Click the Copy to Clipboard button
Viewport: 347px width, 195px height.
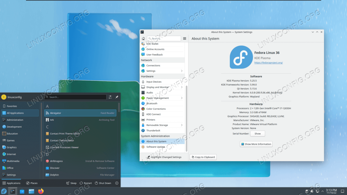[203, 157]
